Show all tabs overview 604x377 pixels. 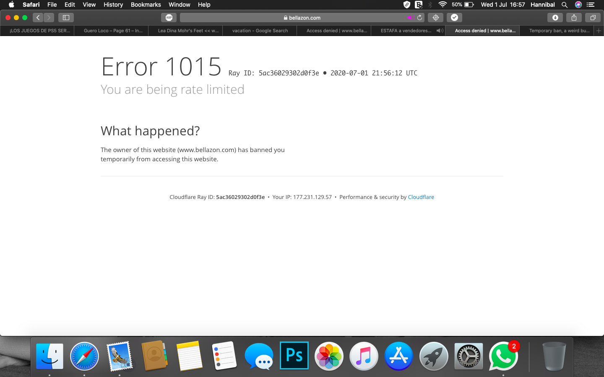point(593,18)
